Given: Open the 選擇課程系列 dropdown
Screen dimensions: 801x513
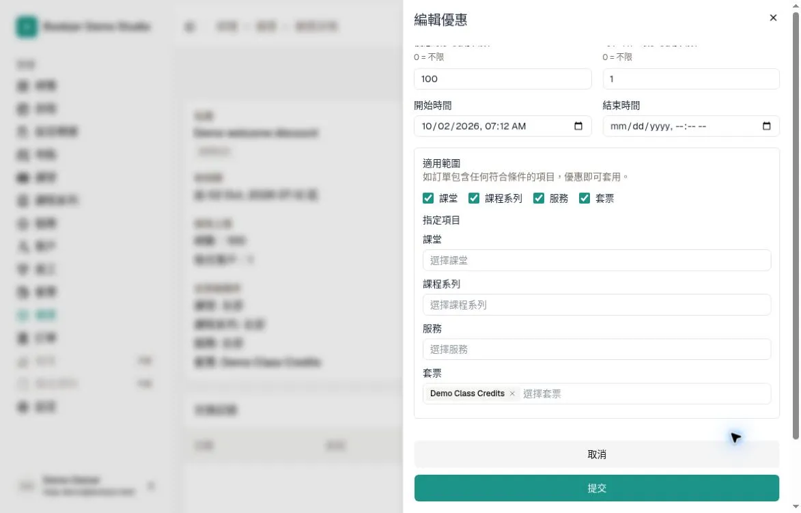Looking at the screenshot, I should [597, 305].
